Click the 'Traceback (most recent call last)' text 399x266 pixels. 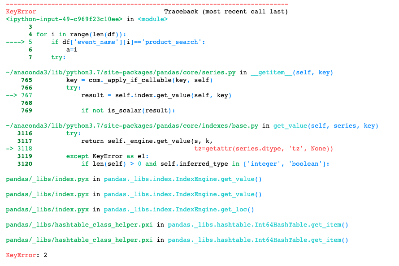(226, 12)
